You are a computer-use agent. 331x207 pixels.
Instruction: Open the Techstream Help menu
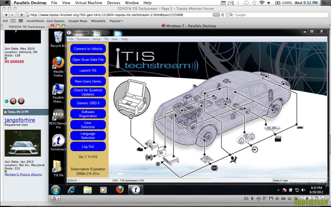(x=125, y=39)
